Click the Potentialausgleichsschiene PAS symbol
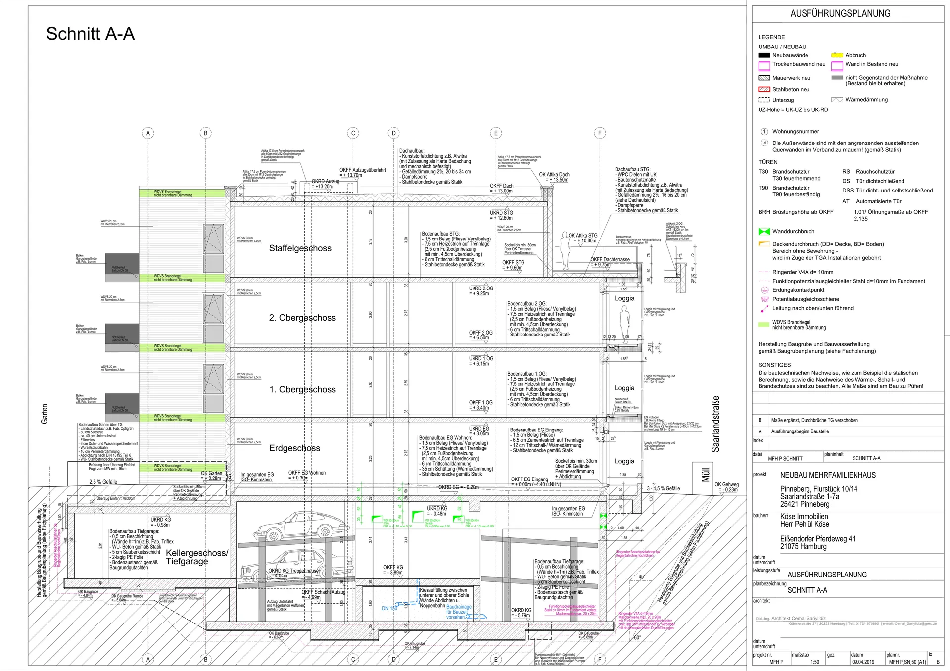Screen dimensions: 950x671 tap(764, 299)
